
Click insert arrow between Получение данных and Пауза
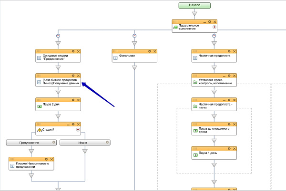[x=58, y=92]
